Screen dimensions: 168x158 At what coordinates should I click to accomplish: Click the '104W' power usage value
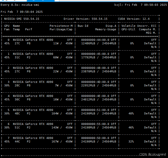pyautogui.click(x=55, y=114)
